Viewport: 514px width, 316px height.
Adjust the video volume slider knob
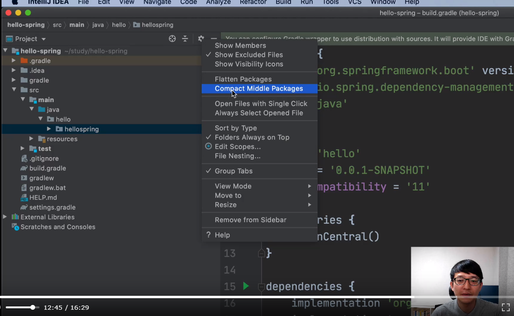click(33, 307)
